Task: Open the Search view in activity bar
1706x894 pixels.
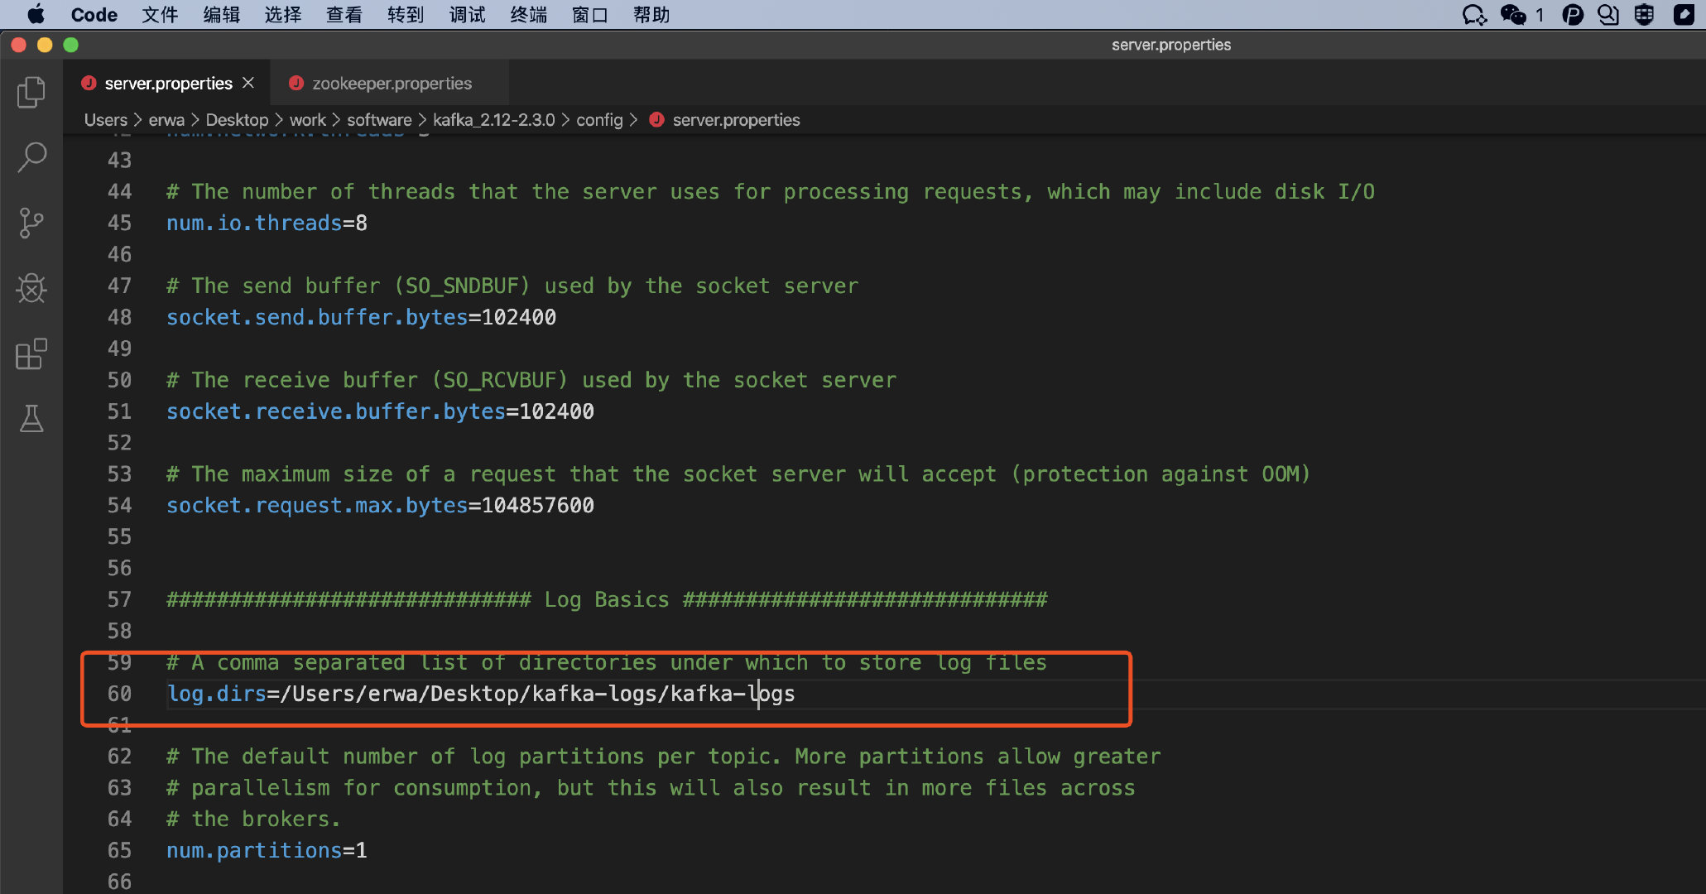Action: pyautogui.click(x=31, y=157)
